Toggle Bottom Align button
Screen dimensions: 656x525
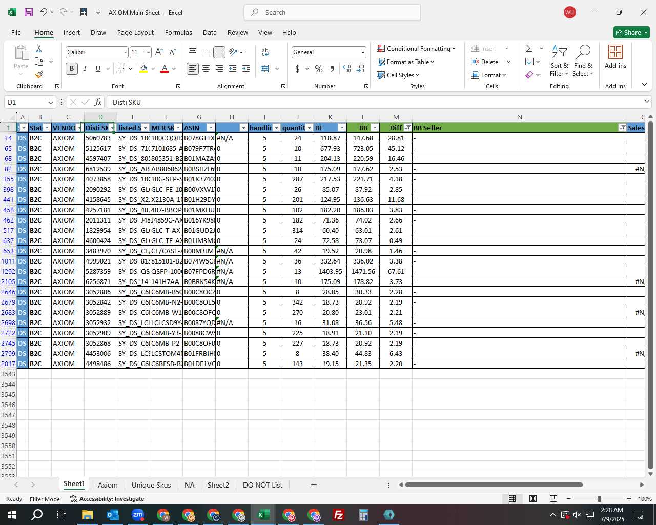219,52
